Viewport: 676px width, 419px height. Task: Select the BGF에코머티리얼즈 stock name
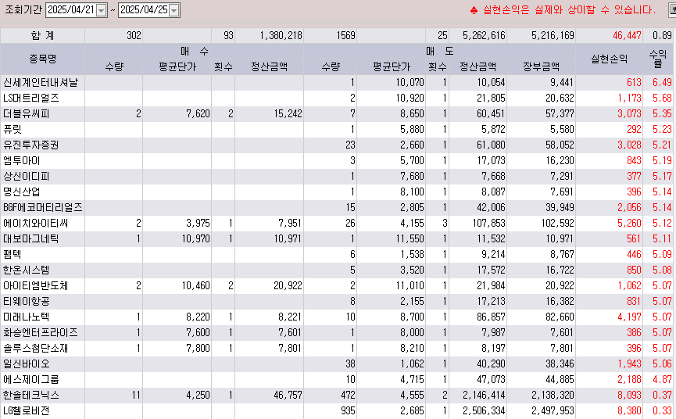tap(42, 207)
